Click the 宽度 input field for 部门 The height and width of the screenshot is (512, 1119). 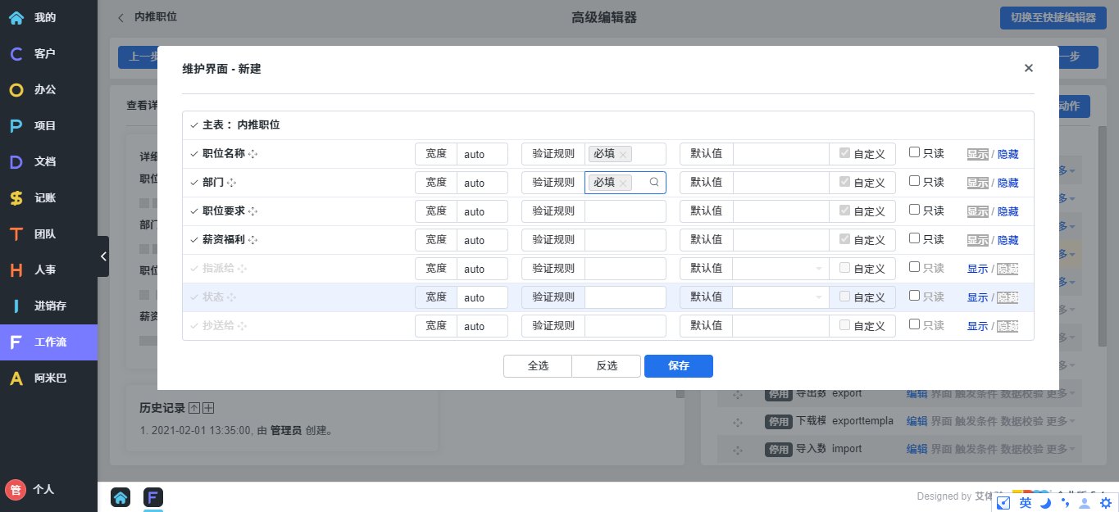(482, 183)
